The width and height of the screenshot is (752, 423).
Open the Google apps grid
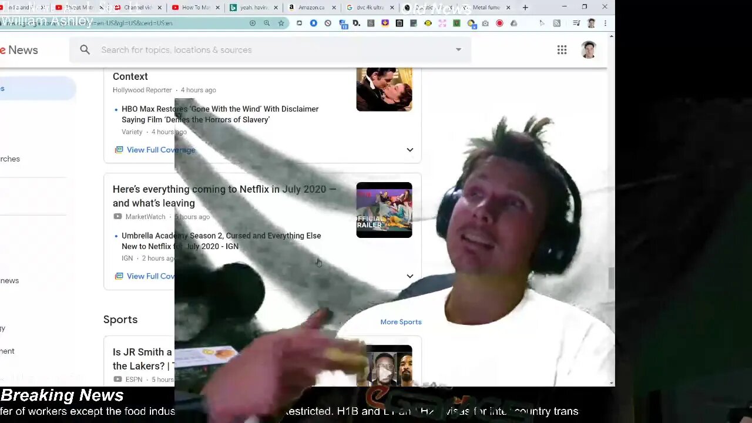click(x=562, y=50)
